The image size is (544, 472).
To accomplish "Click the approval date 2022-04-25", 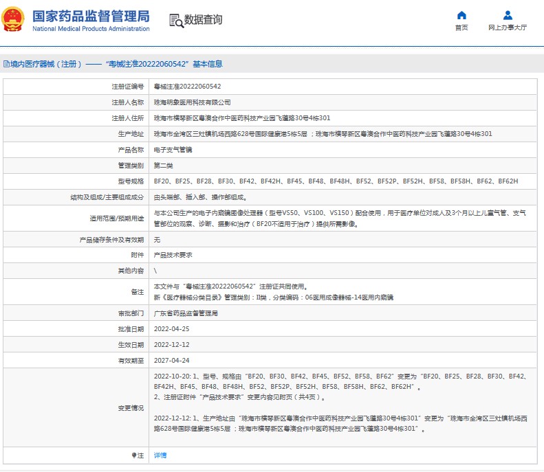I will coord(171,329).
